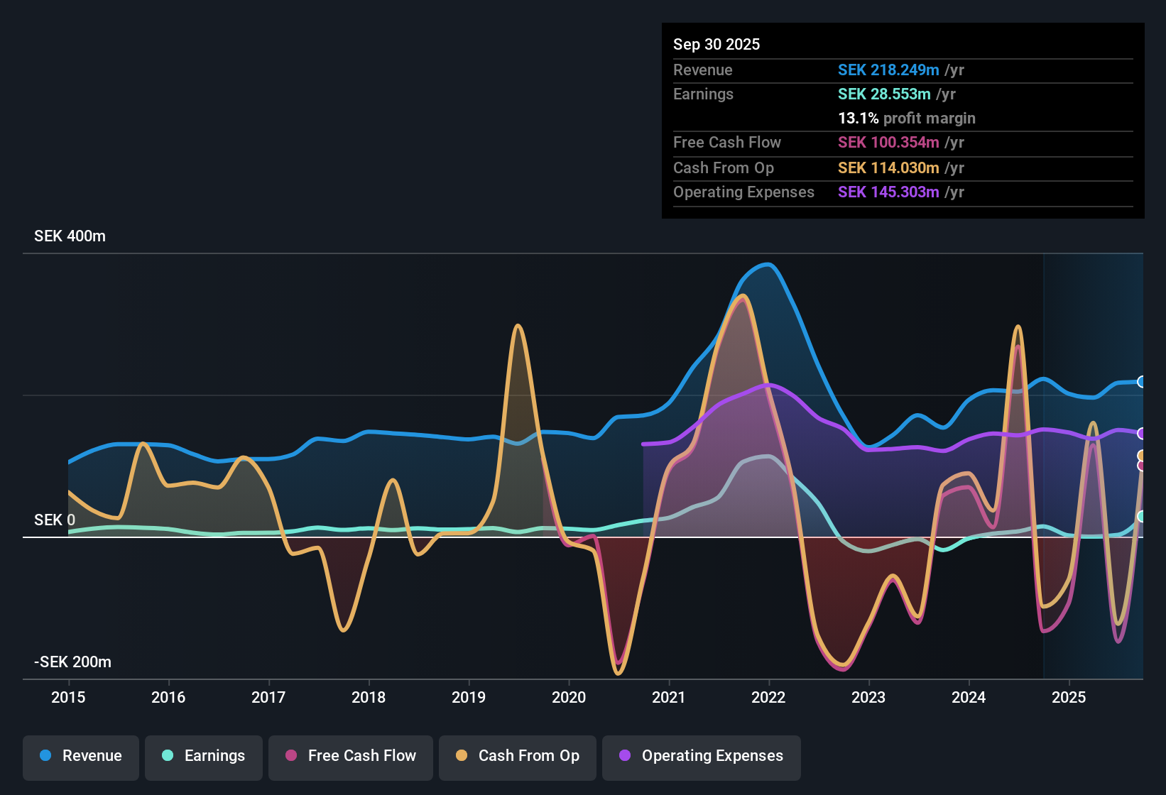Viewport: 1166px width, 795px height.
Task: Select the orange Cash From Op endpoint marker
Action: (x=1142, y=456)
